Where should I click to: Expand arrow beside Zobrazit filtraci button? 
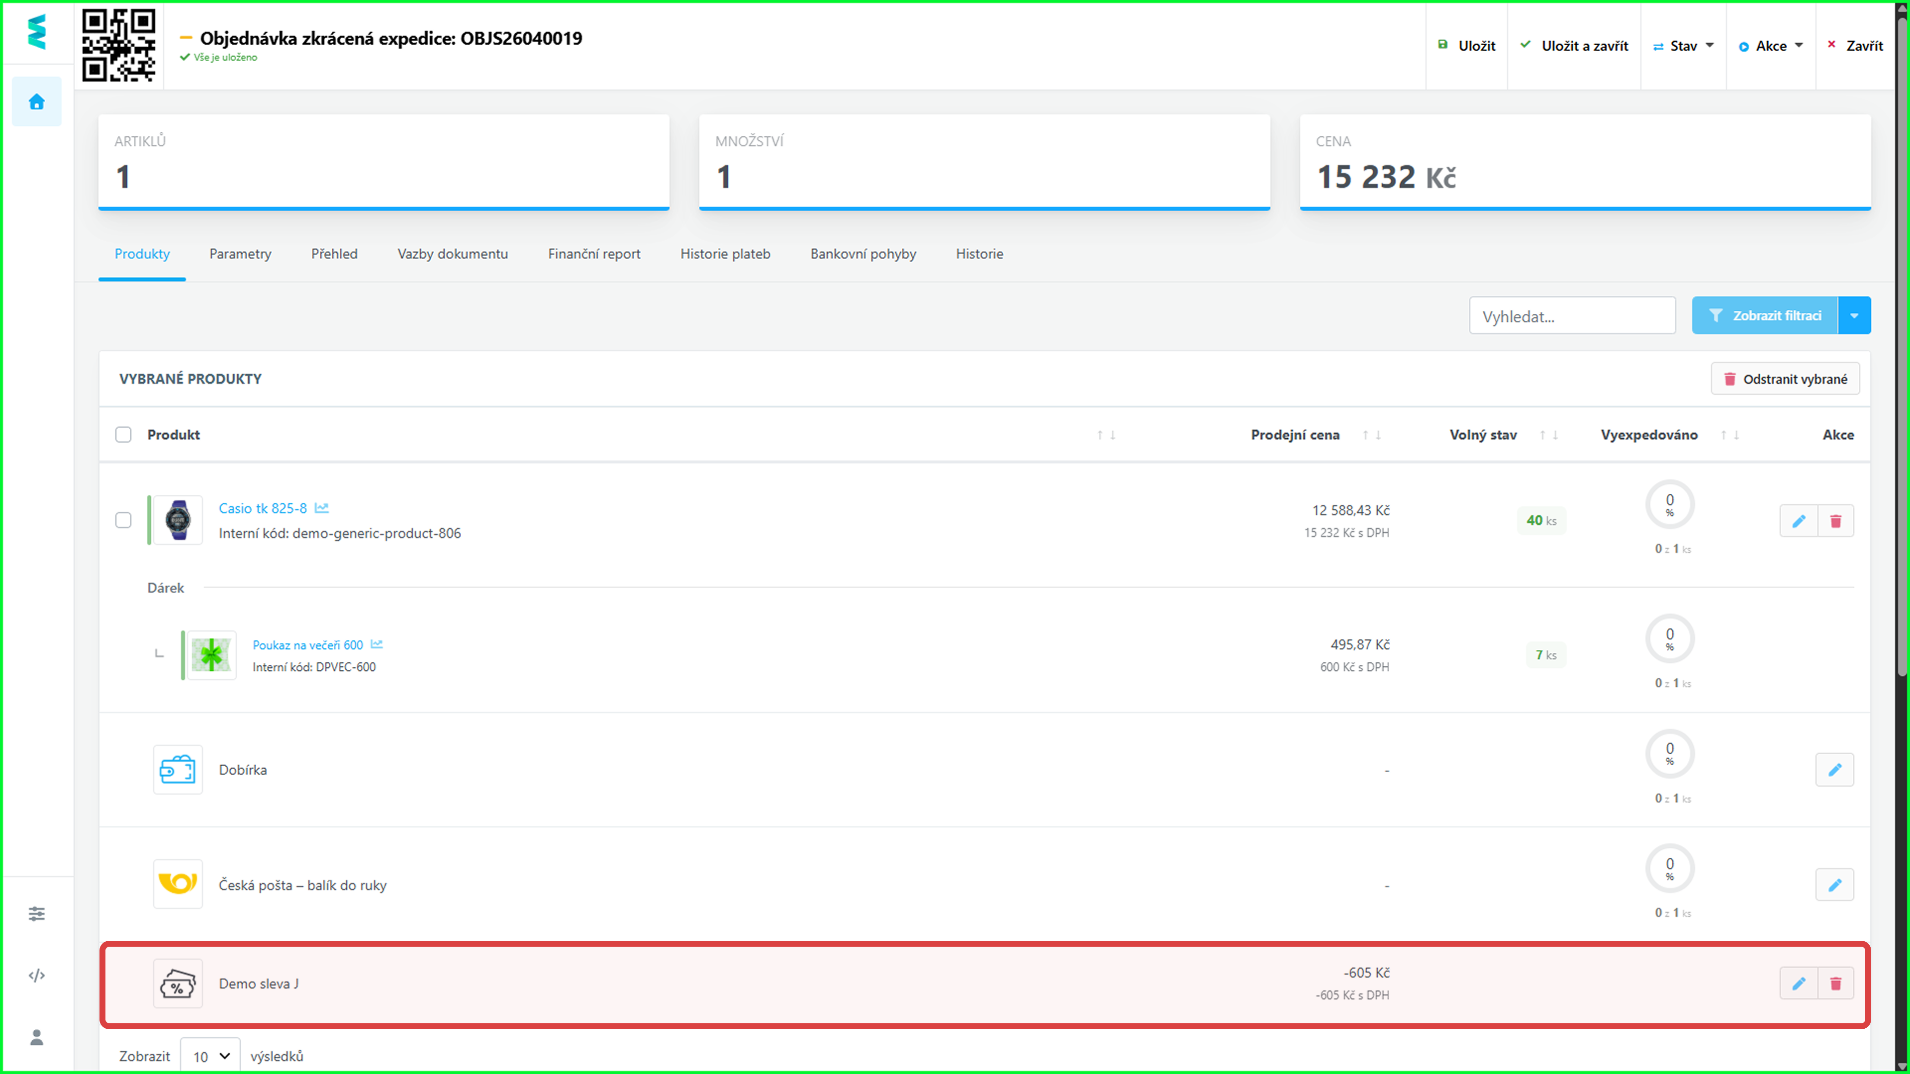click(x=1854, y=316)
